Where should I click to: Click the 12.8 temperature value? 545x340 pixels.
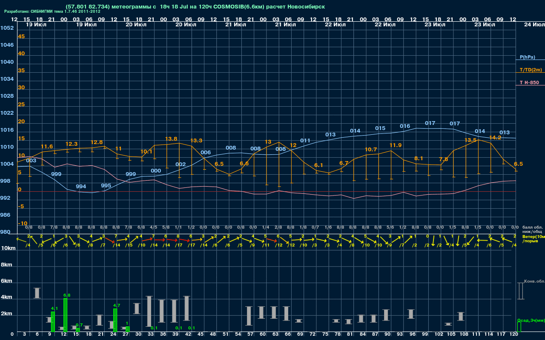pyautogui.click(x=97, y=142)
